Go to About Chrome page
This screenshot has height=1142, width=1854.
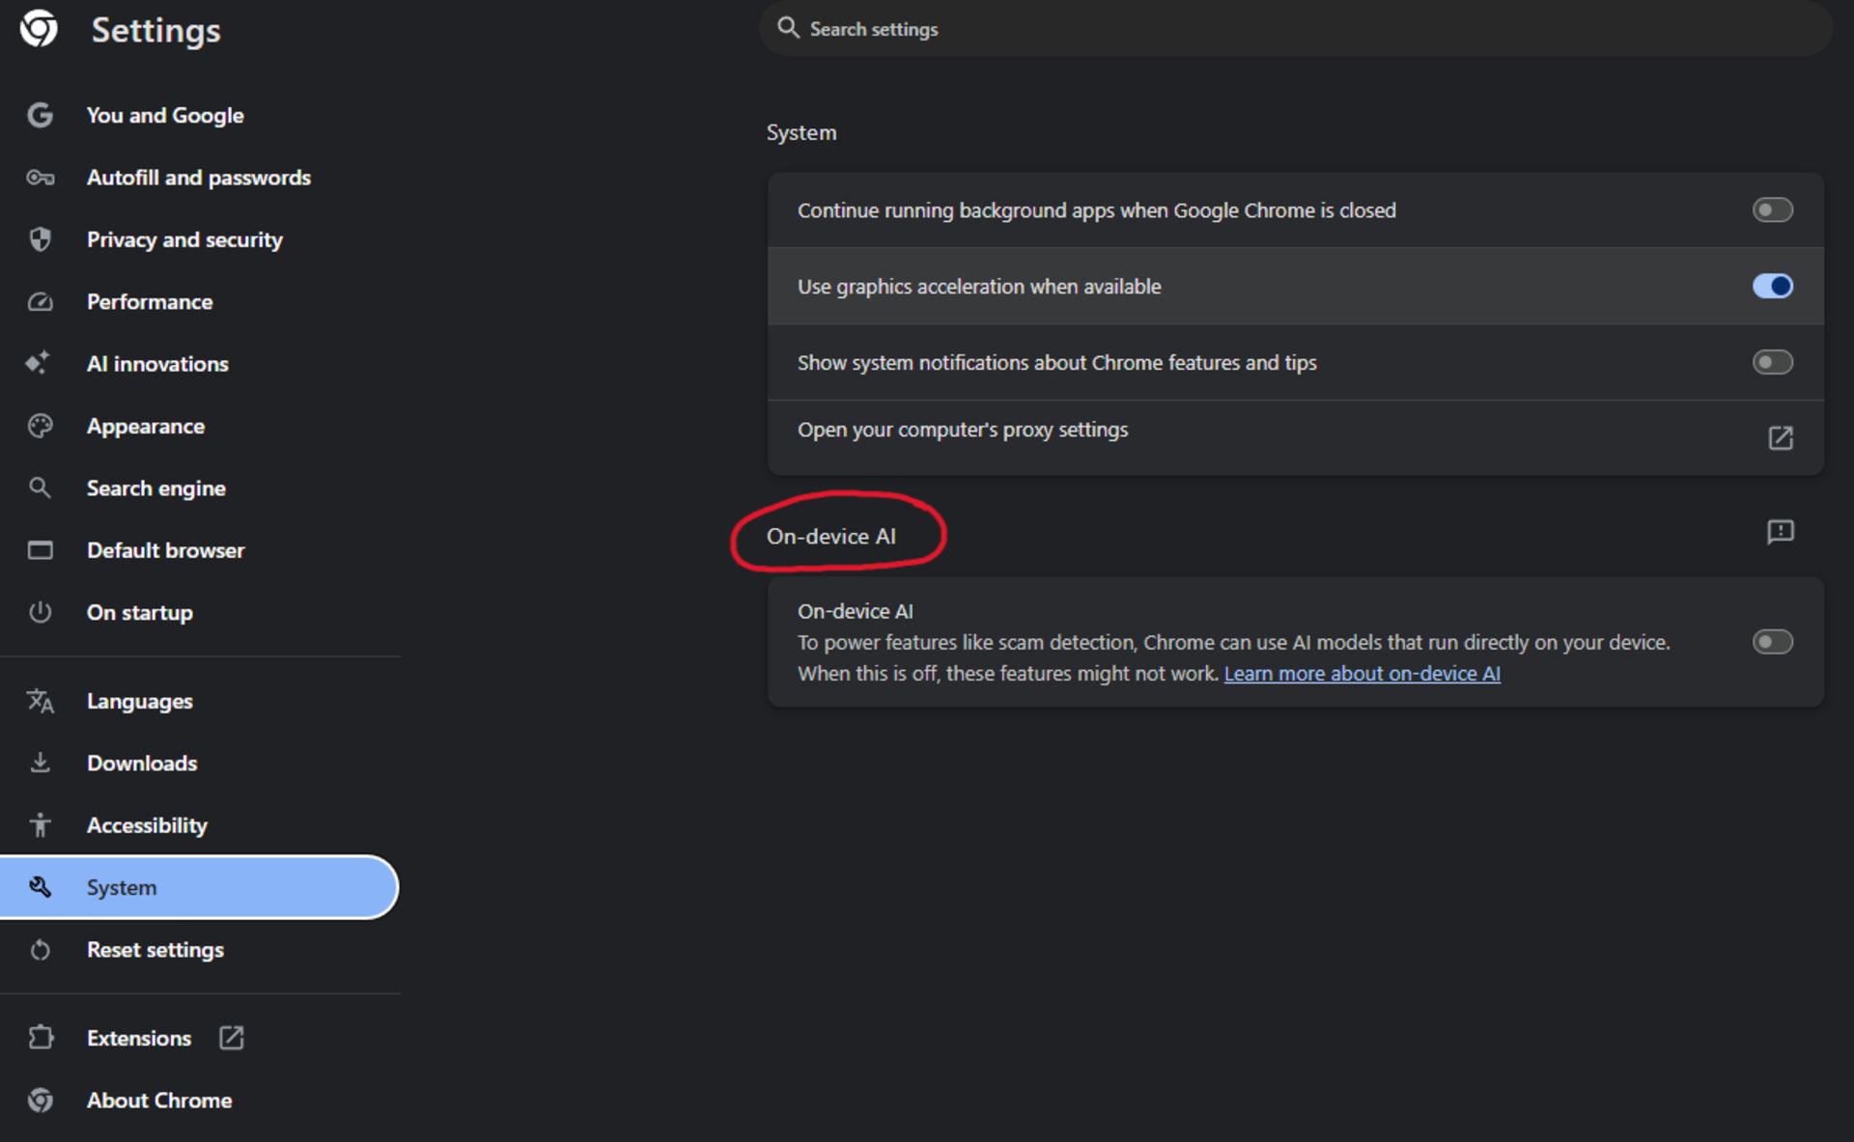[159, 1100]
